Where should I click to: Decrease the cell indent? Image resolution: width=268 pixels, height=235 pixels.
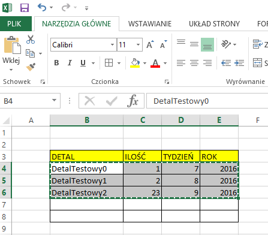pyautogui.click(x=226, y=63)
